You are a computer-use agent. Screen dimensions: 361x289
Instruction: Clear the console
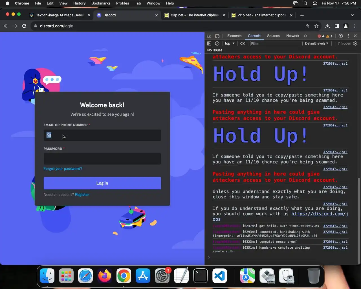(217, 43)
